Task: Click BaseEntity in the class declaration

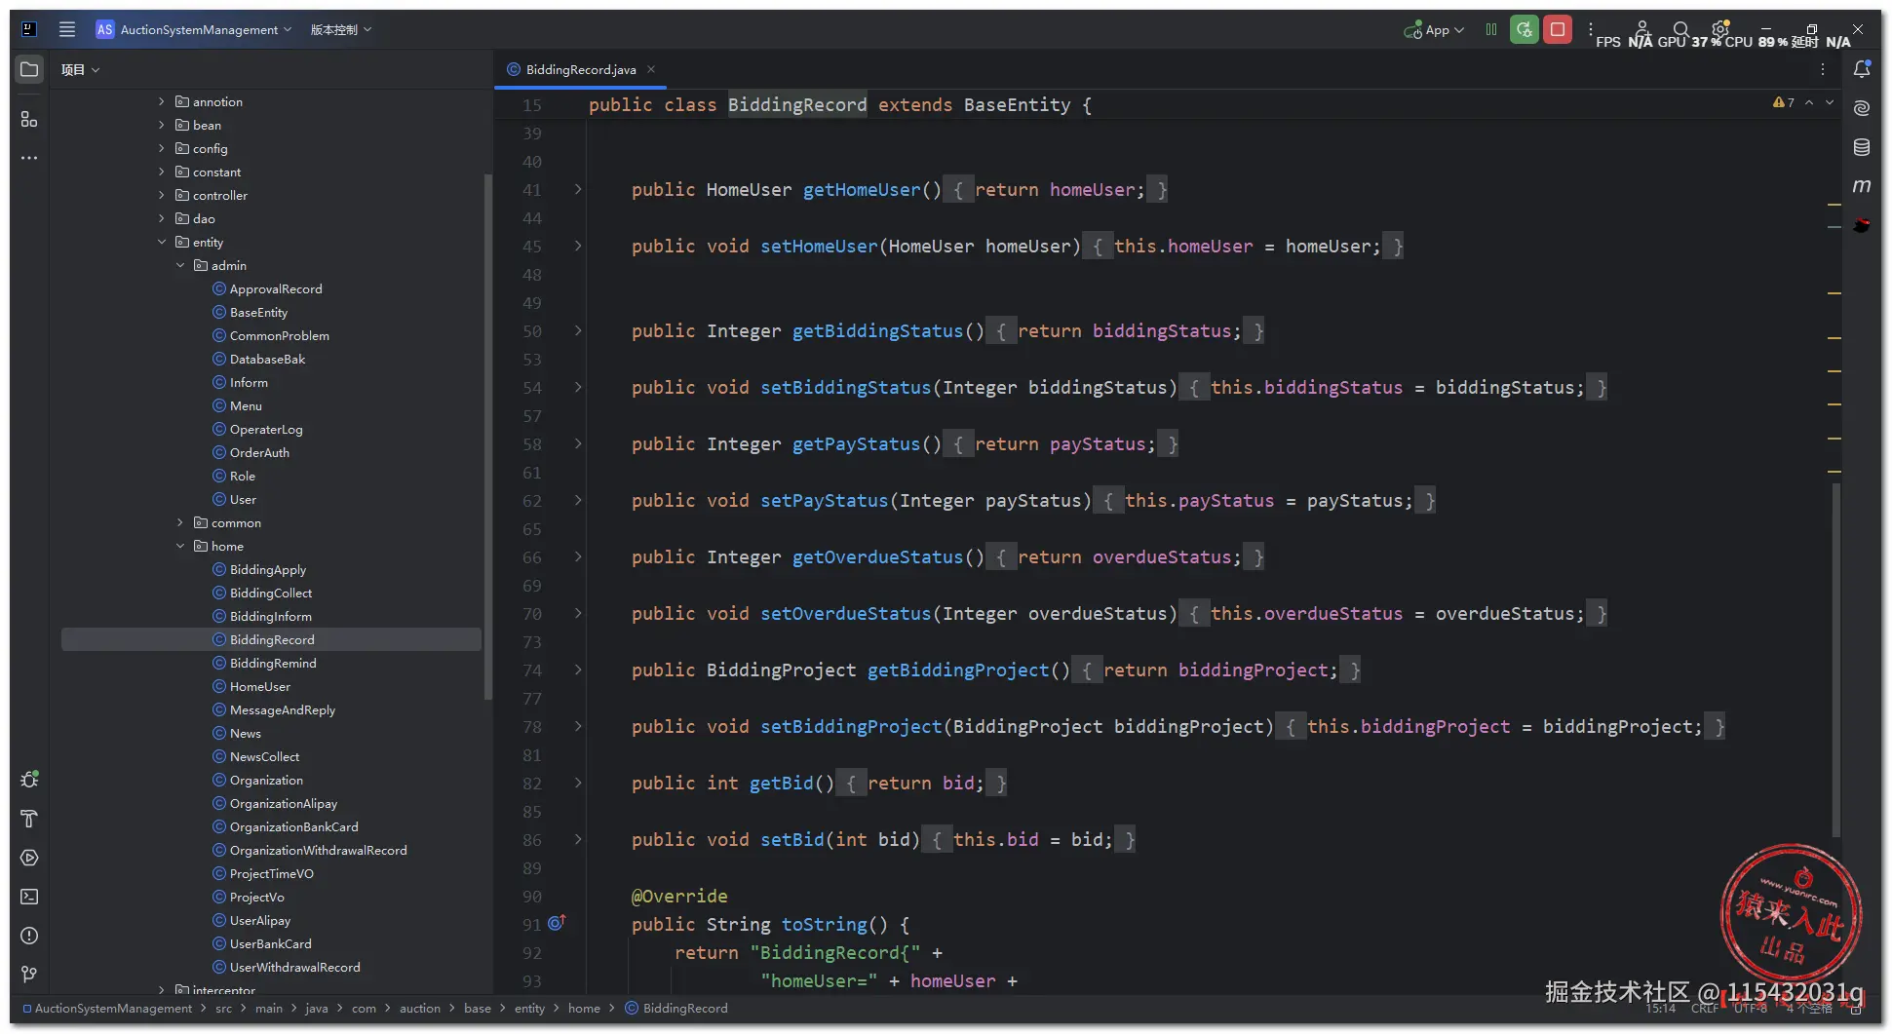Action: point(1017,104)
